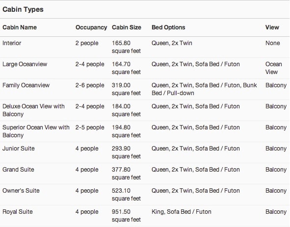Image resolution: width=290 pixels, height=227 pixels.
Task: Select the Ocean View cell
Action: (x=274, y=68)
